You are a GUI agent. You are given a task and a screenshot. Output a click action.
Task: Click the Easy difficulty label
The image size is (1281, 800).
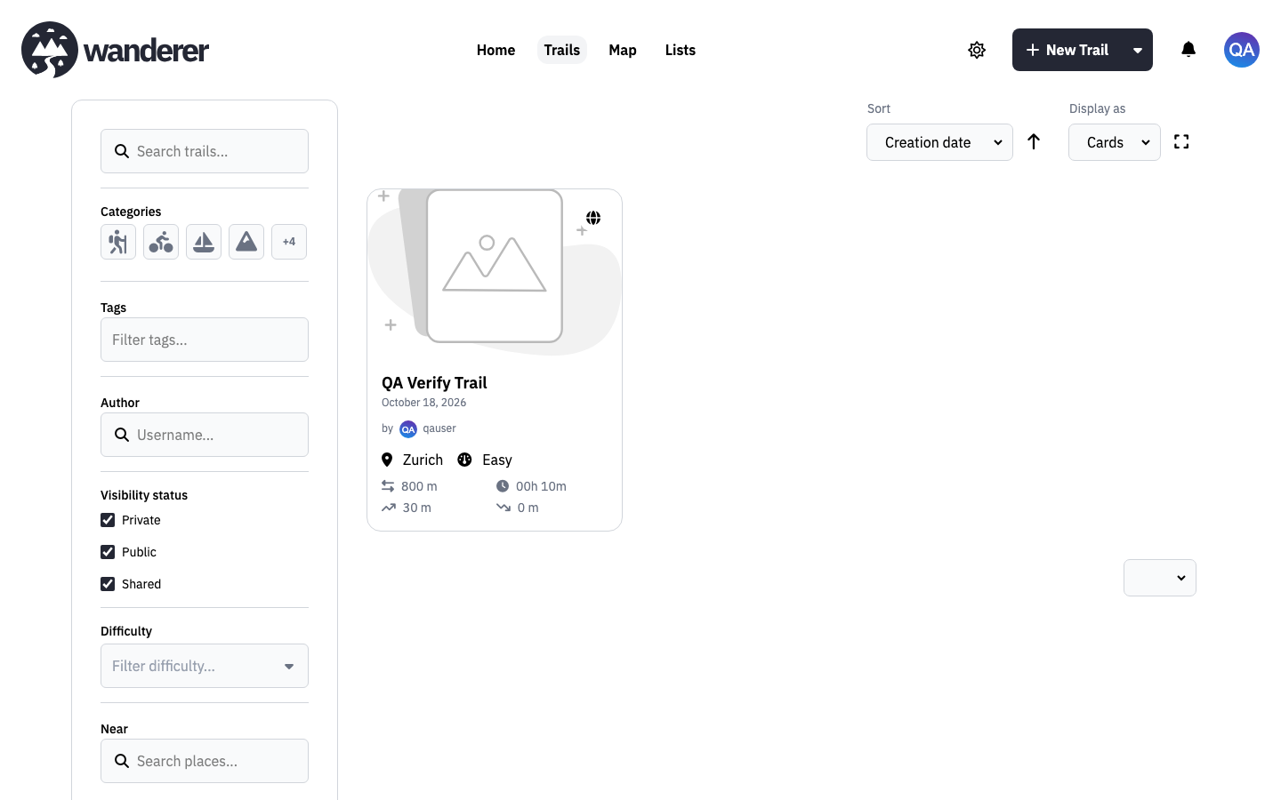[x=497, y=460]
